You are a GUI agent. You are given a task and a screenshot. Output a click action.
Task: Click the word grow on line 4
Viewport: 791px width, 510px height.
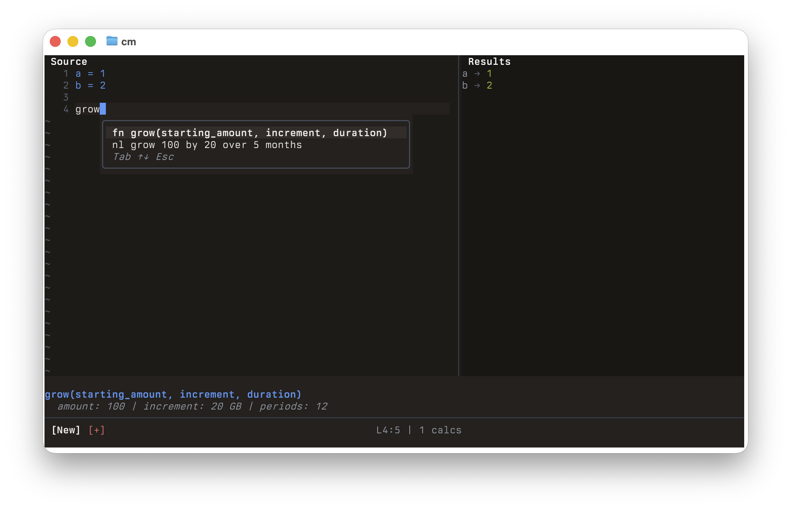click(87, 109)
